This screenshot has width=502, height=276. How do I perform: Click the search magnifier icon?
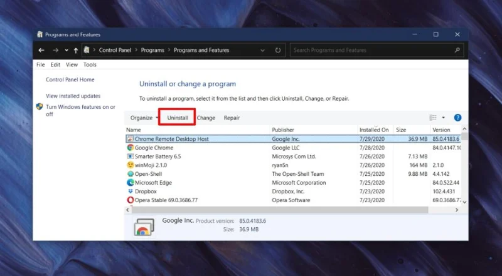click(x=457, y=50)
